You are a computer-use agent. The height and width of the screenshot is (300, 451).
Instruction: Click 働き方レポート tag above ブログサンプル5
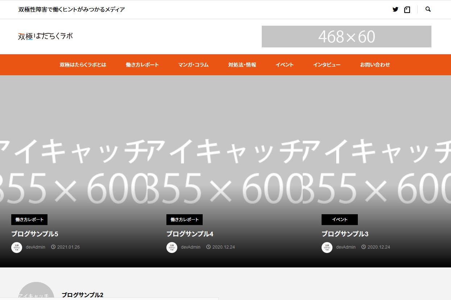pos(29,220)
